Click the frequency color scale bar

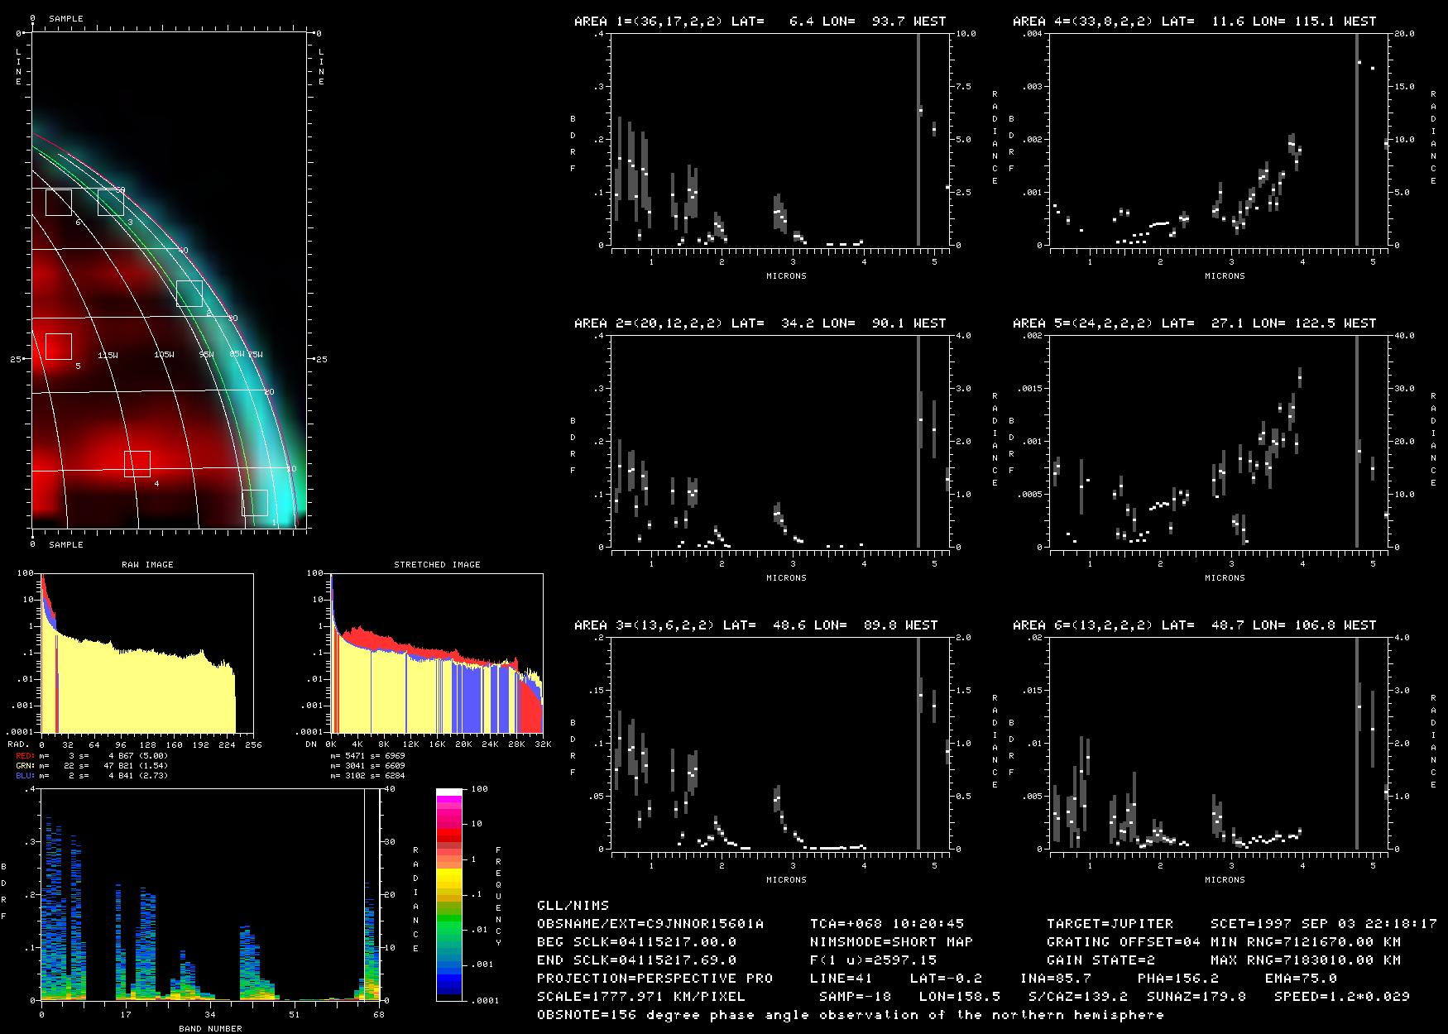pyautogui.click(x=449, y=894)
